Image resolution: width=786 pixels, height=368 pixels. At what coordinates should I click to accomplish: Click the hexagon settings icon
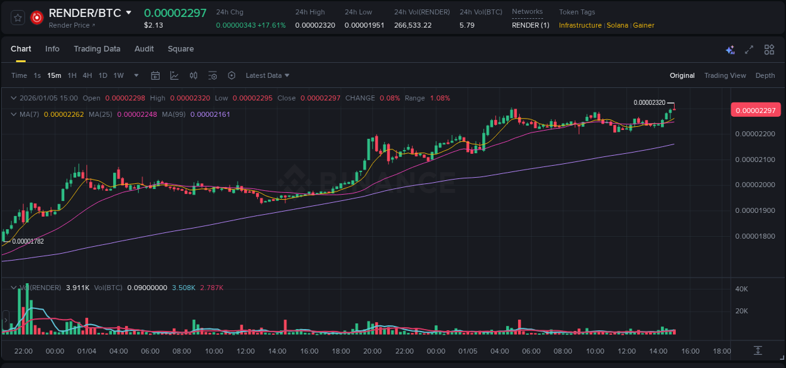click(x=231, y=75)
